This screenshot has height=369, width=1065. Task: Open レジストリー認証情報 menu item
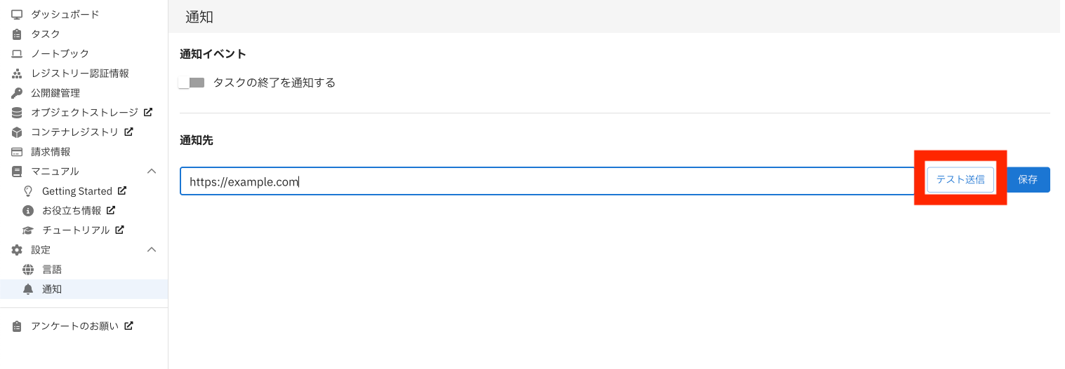(79, 74)
